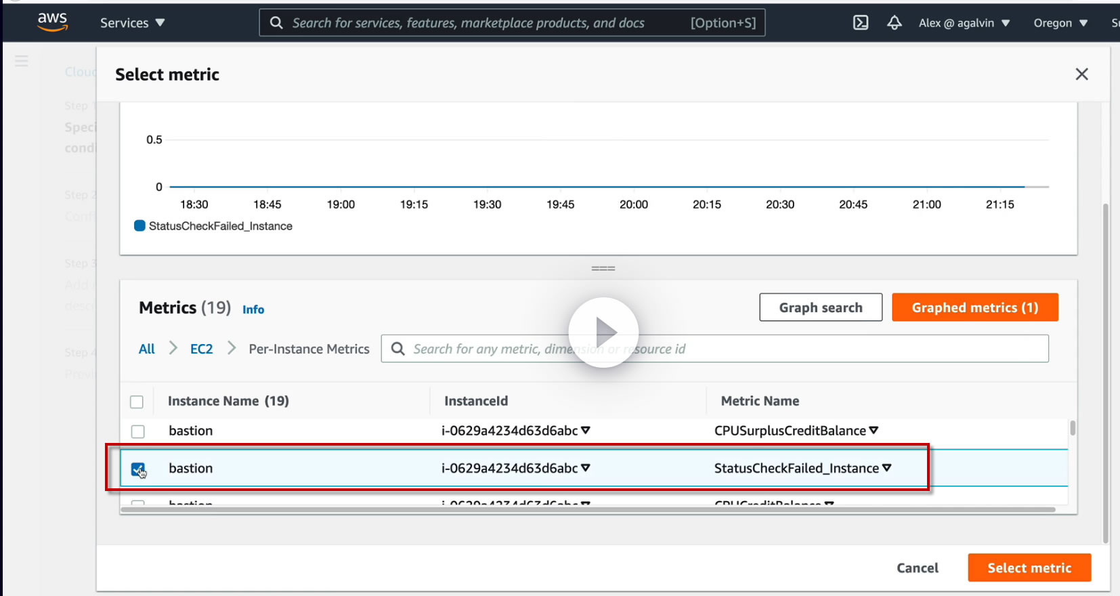Toggle the select-all Instance Name checkbox
This screenshot has width=1120, height=596.
(x=137, y=402)
